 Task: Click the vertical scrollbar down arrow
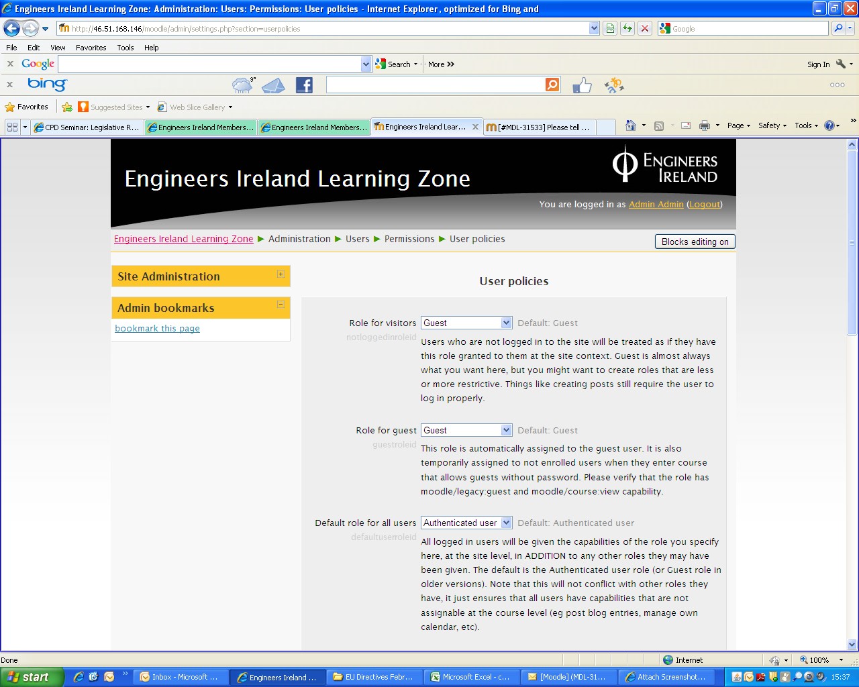pos(852,644)
